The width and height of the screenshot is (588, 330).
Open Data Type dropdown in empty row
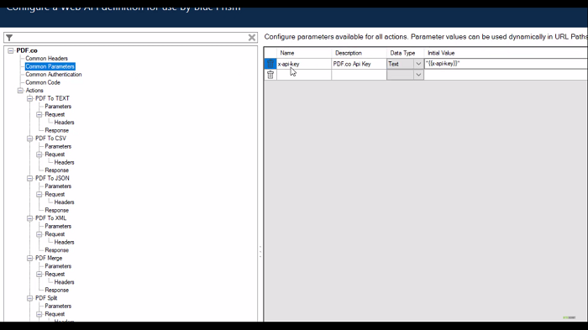point(418,75)
